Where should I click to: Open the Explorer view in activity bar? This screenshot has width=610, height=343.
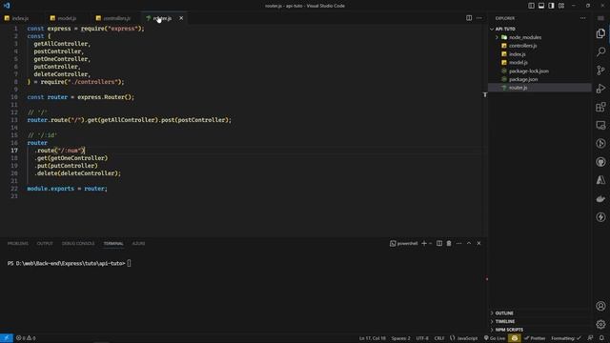600,33
